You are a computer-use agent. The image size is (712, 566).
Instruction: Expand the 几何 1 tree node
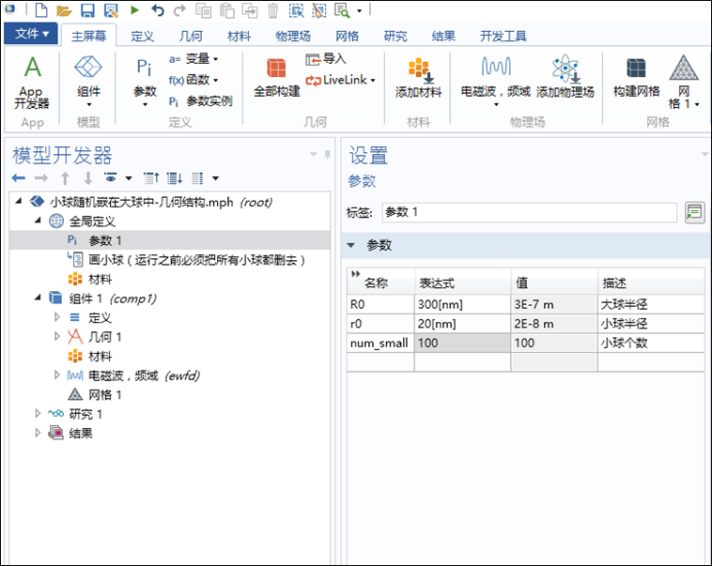point(57,337)
